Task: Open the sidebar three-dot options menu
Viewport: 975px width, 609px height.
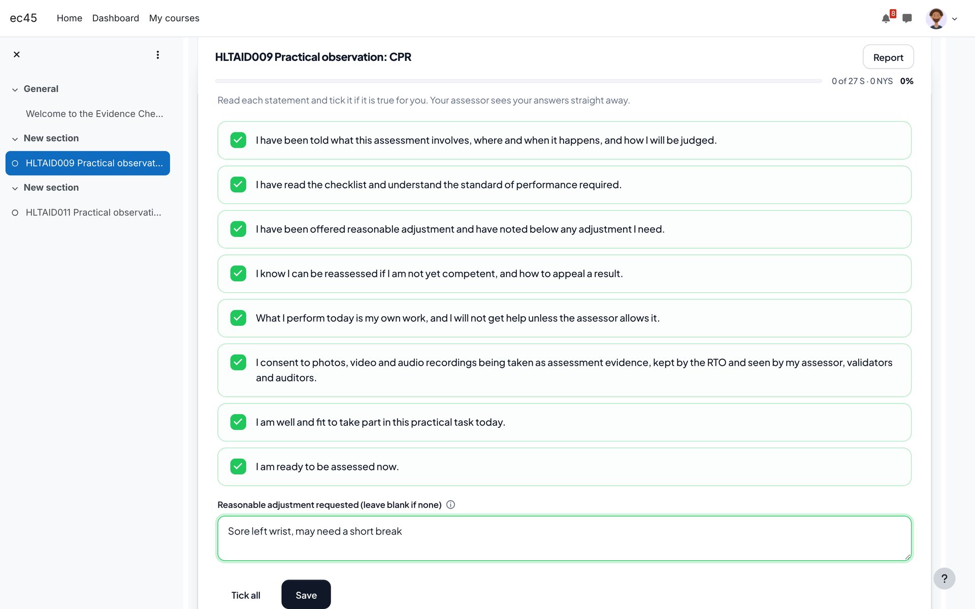Action: [x=158, y=54]
